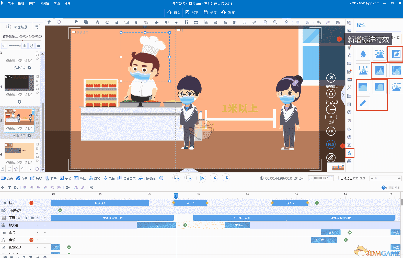The width and height of the screenshot is (403, 258).
Task: Click the 重置镜头 reset camera icon
Action: [331, 78]
